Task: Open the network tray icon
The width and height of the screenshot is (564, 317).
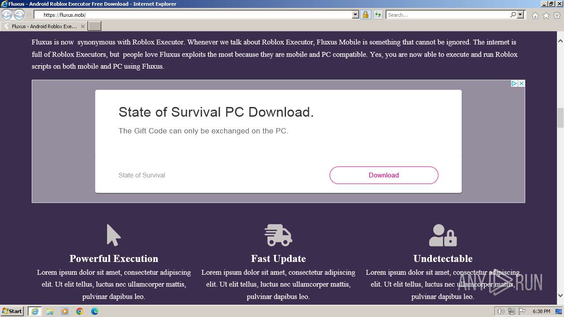Action: [x=512, y=311]
